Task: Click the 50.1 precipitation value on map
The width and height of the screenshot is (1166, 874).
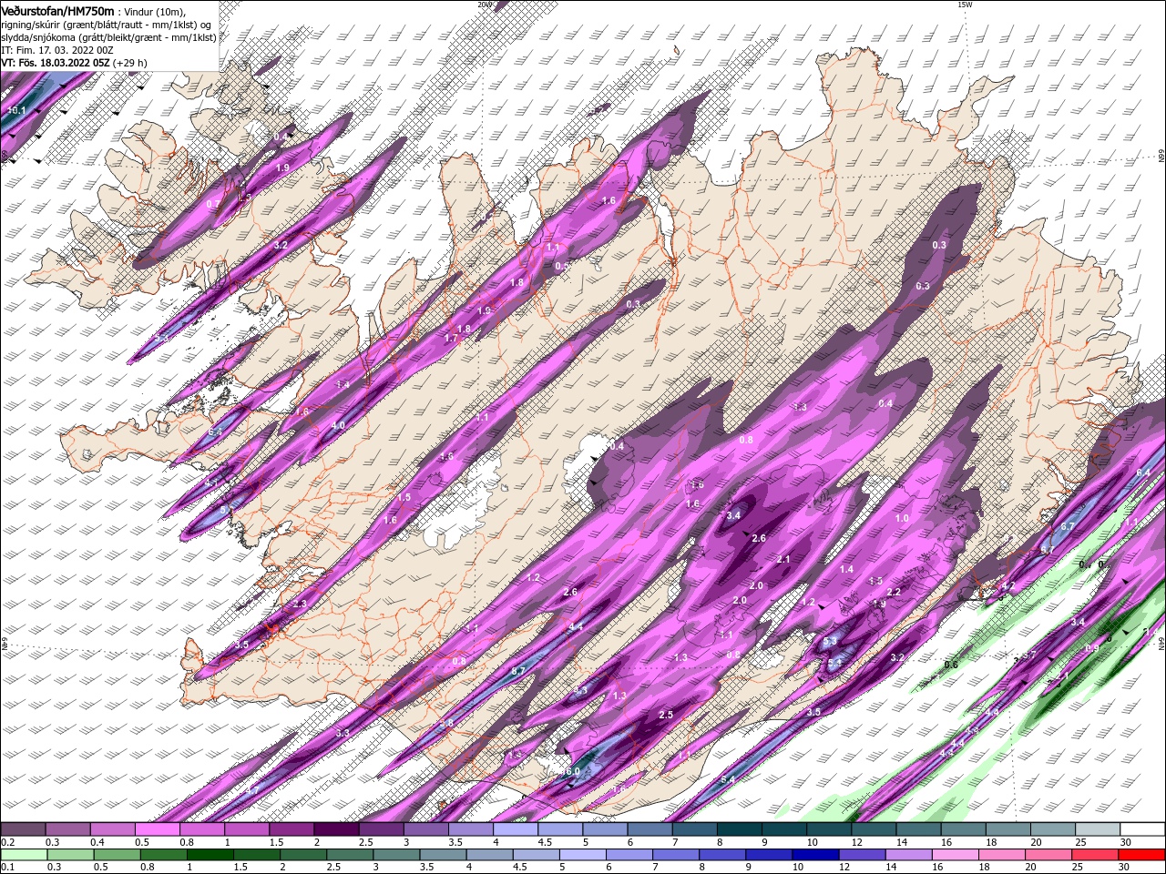Action: [x=16, y=110]
